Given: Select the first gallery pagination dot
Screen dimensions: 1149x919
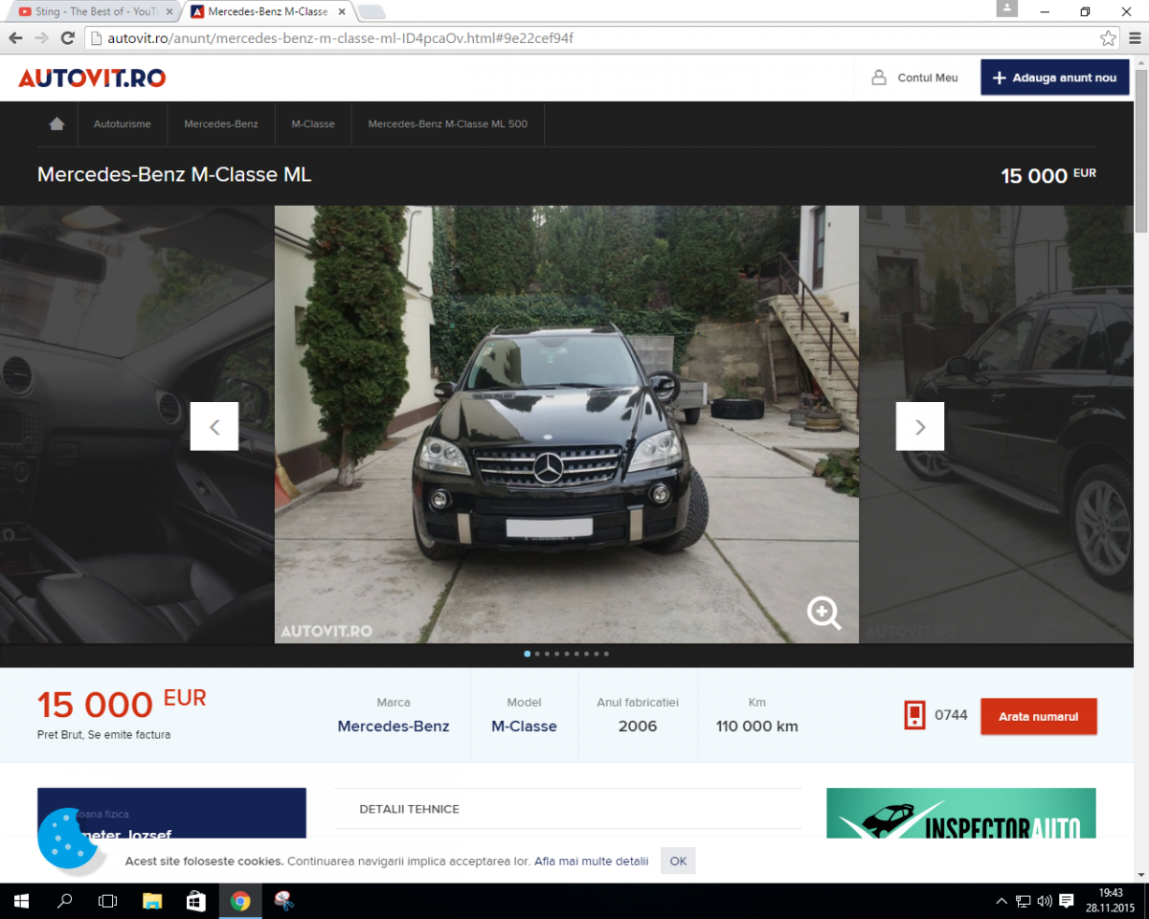Looking at the screenshot, I should (527, 654).
